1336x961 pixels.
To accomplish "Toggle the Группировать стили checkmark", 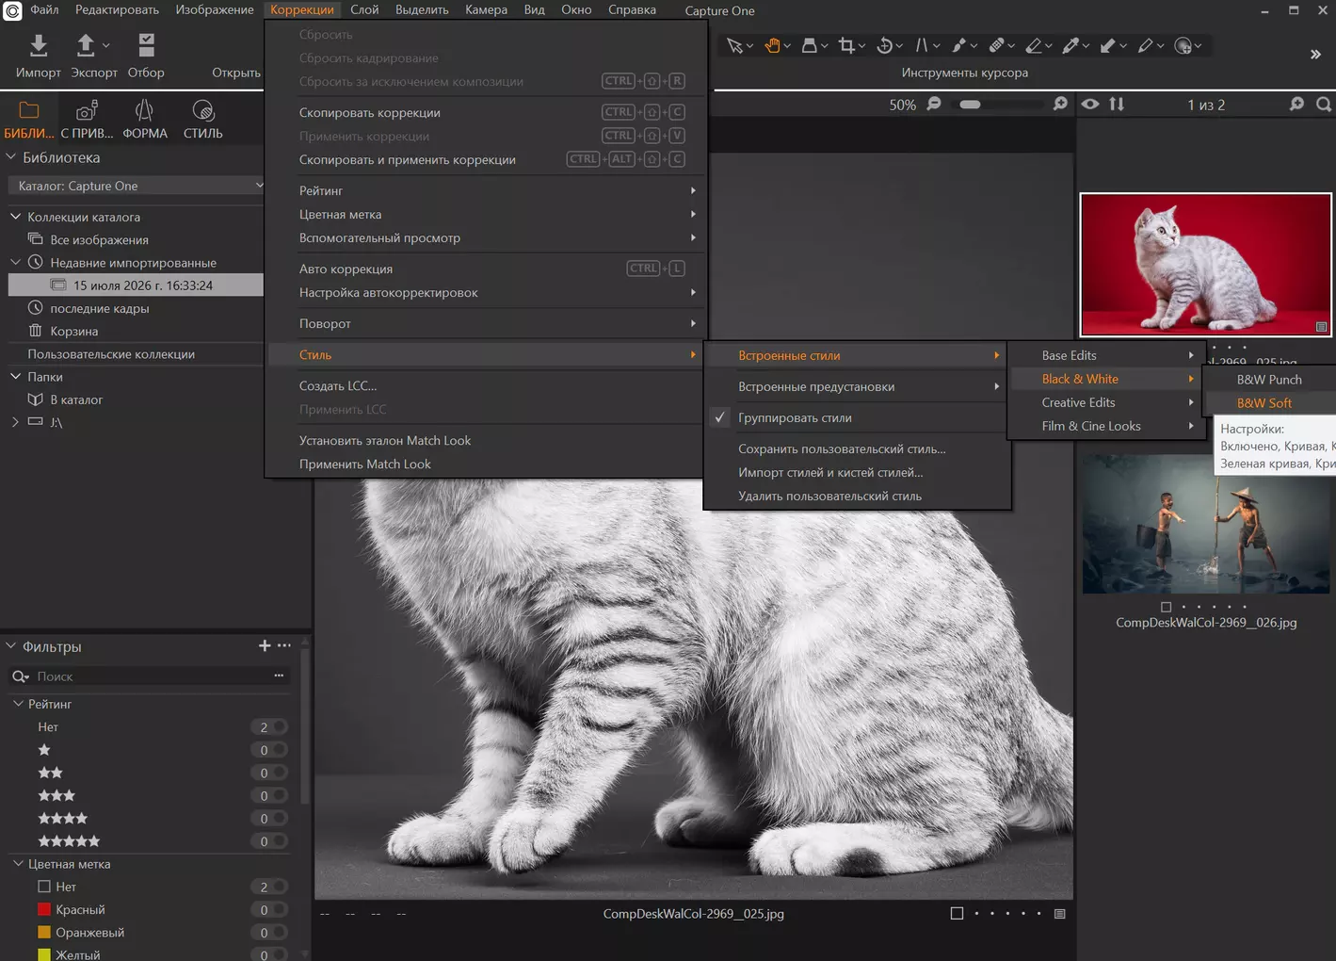I will pos(720,417).
